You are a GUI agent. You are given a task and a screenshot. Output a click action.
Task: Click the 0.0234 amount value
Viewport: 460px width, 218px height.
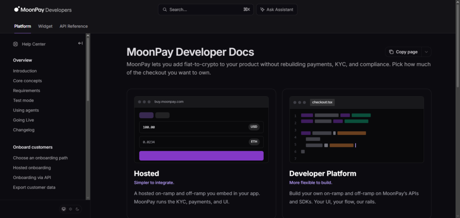click(149, 142)
